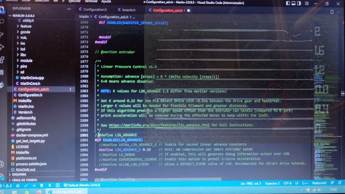
Task: Click PlatformIO Clean trash icon in status bar
Action: (x=42, y=185)
